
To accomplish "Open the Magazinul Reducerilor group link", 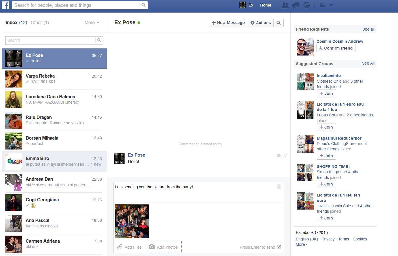I will click(x=339, y=138).
